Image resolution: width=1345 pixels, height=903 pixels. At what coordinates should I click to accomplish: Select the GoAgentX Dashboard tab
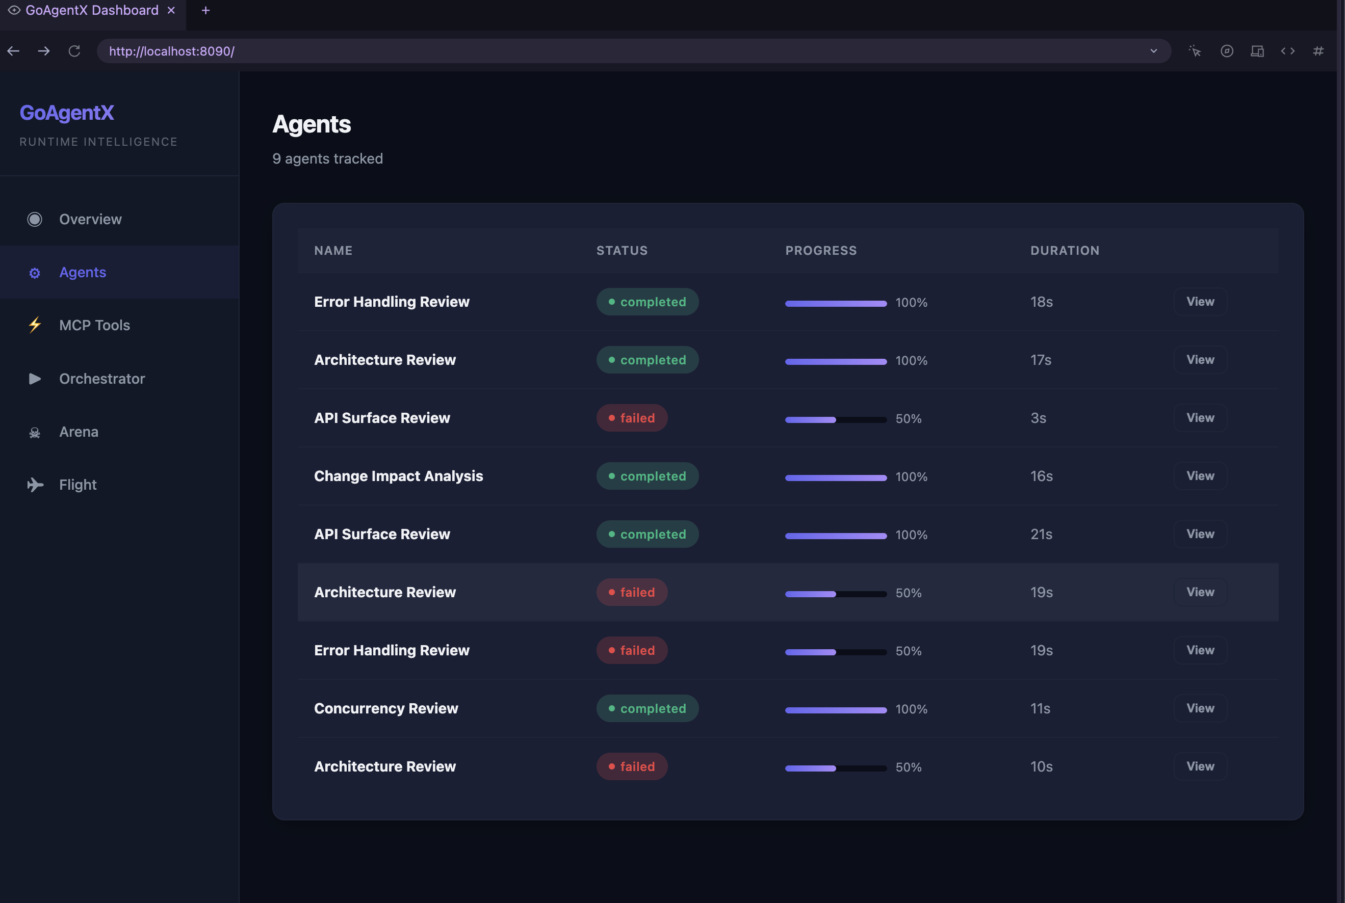click(92, 10)
